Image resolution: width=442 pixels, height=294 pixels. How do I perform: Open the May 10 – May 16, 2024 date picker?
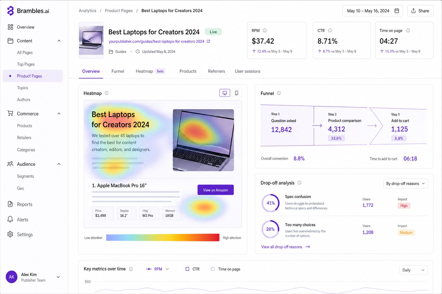pos(372,11)
